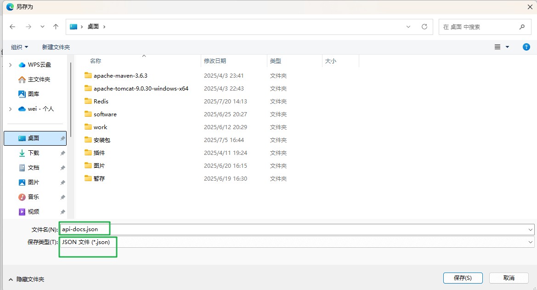537x290 pixels.
Task: Expand wei - 个人 in the sidebar
Action: point(10,108)
